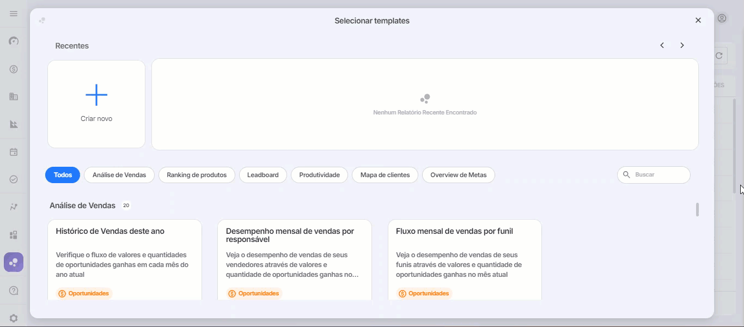Go to previous recent templates arrow
Viewport: 744px width, 327px height.
click(x=662, y=45)
